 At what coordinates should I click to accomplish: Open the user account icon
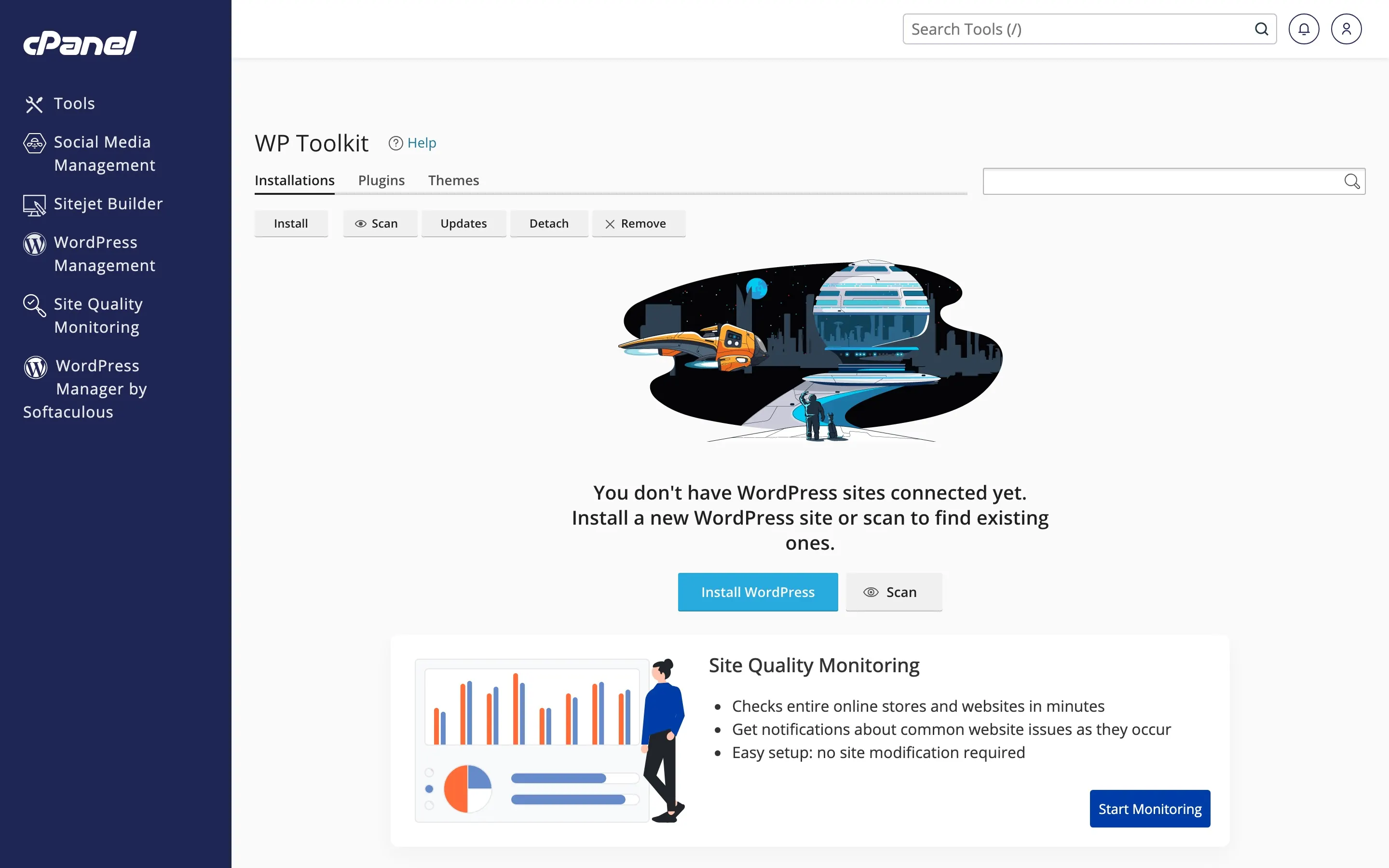1347,29
